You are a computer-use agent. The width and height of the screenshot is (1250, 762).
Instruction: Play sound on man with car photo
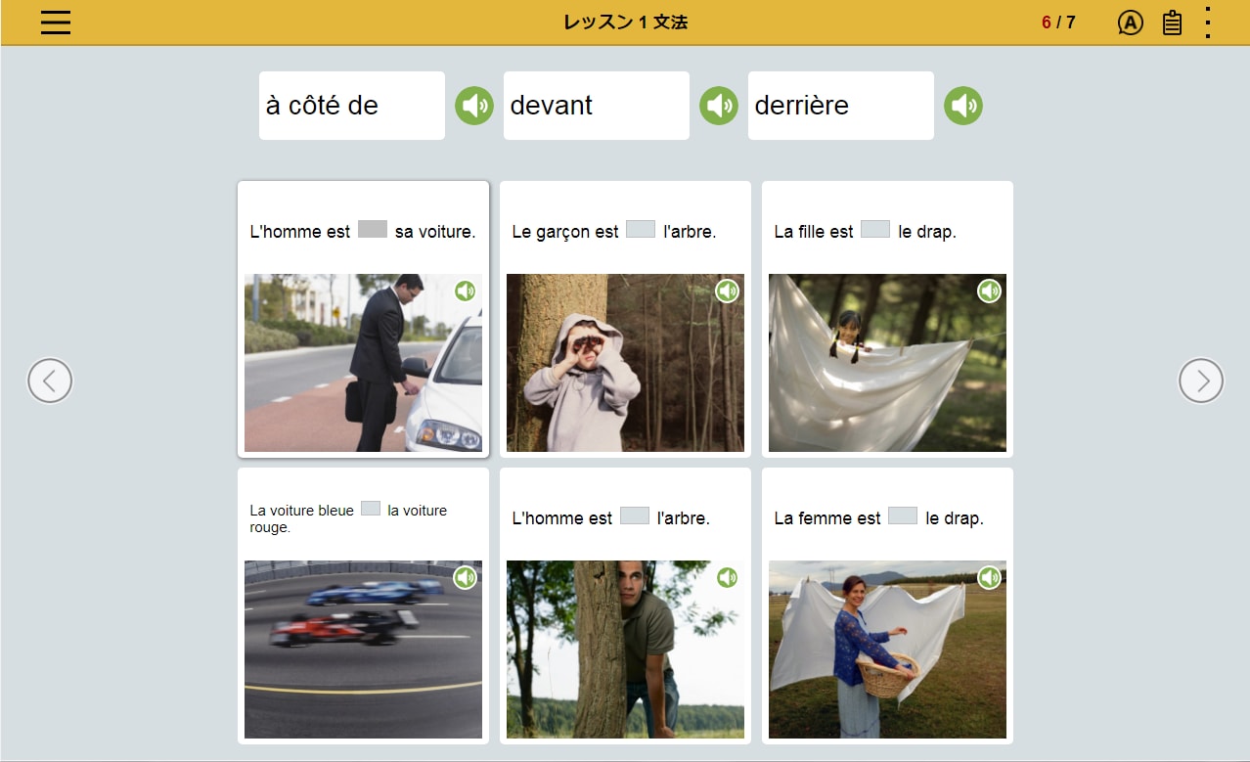pos(465,291)
